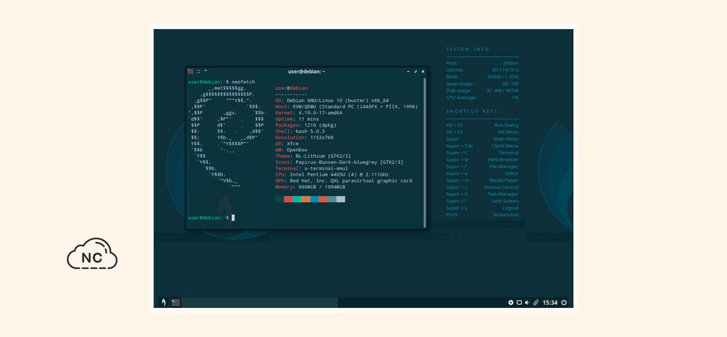Open the volume speaker icon in the tray
This screenshot has width=727, height=337.
527,303
